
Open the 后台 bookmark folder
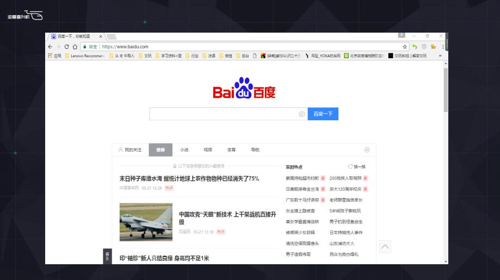click(242, 56)
